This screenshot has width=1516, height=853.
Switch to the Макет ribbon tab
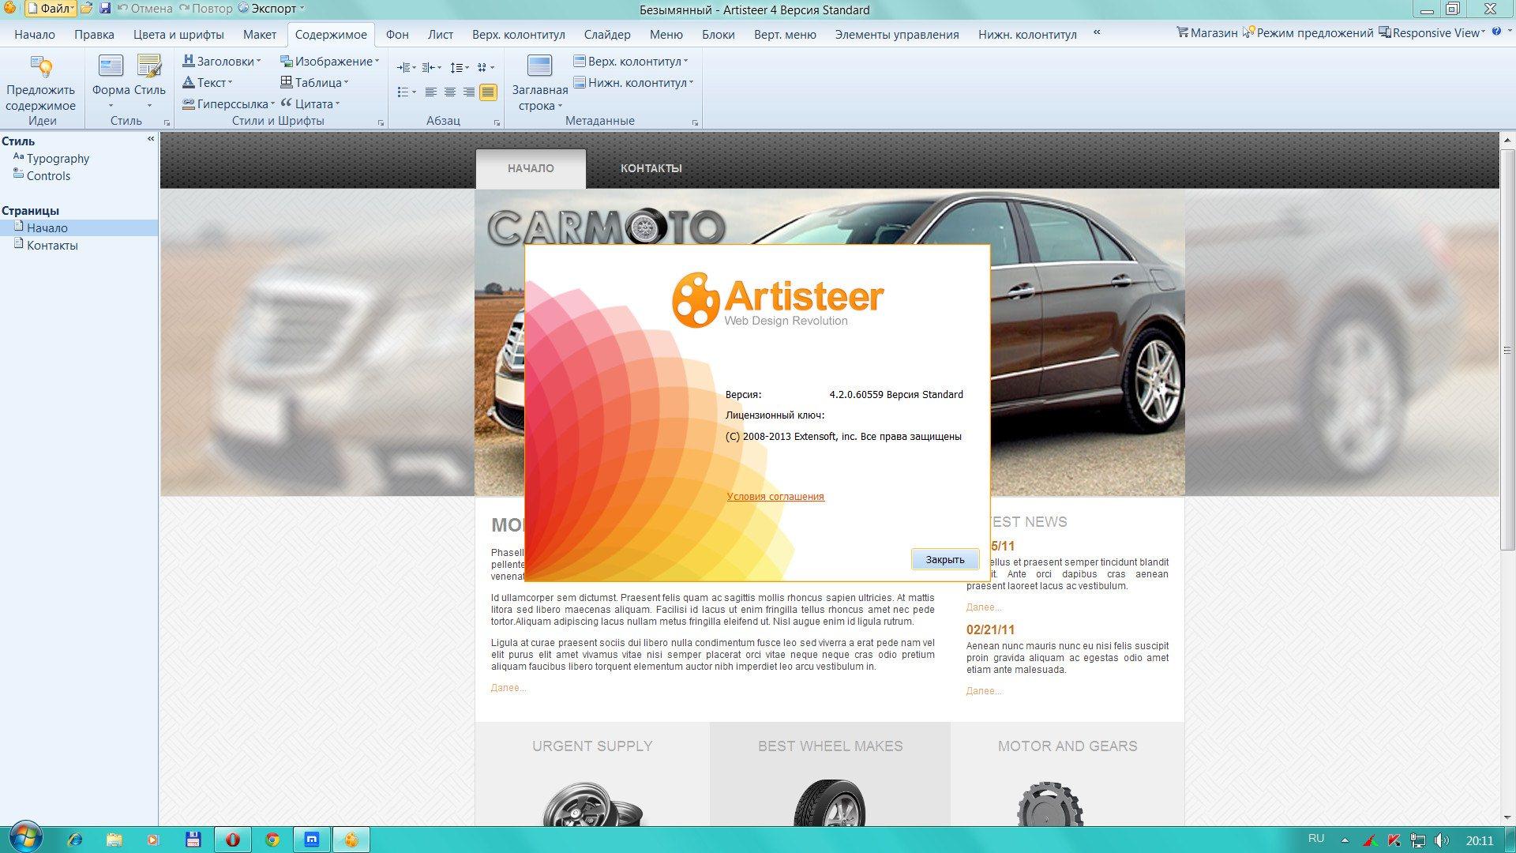260,34
